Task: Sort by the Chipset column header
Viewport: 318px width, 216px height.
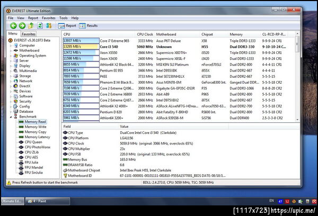Action: [x=214, y=34]
